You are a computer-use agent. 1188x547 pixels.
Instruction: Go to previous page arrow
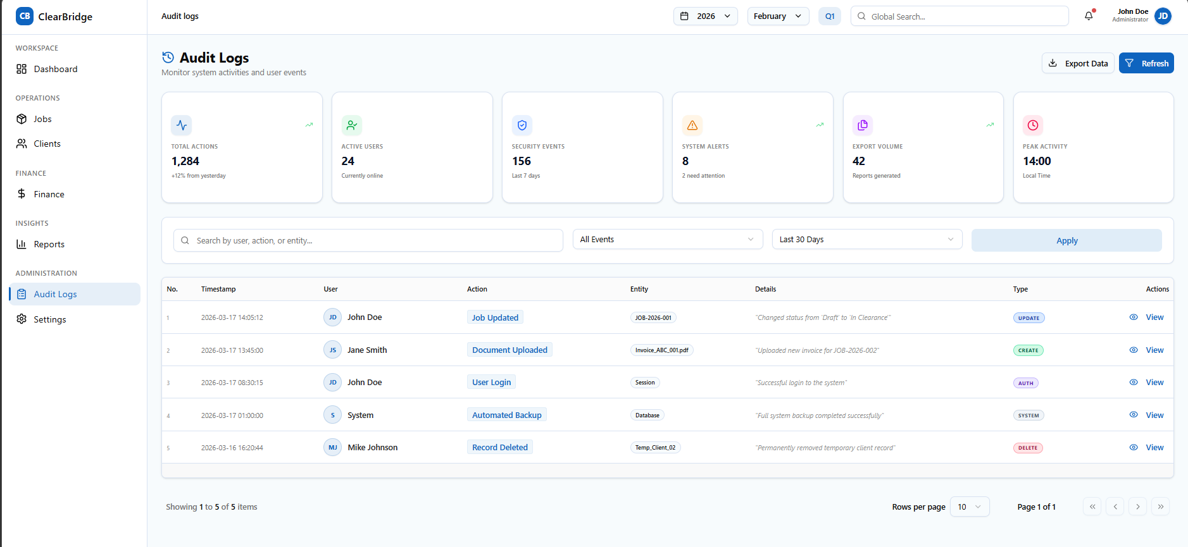(x=1115, y=507)
